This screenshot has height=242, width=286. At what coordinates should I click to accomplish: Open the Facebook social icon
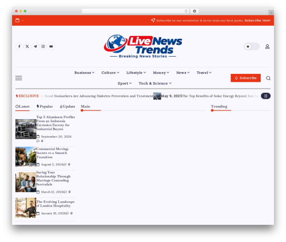coord(19,46)
